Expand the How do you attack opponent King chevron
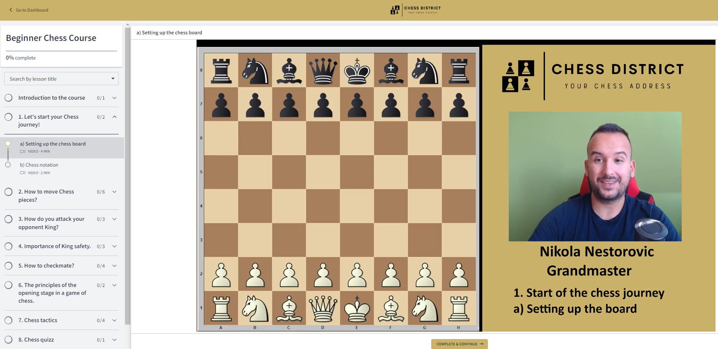Viewport: 718px width, 349px height. 115,219
